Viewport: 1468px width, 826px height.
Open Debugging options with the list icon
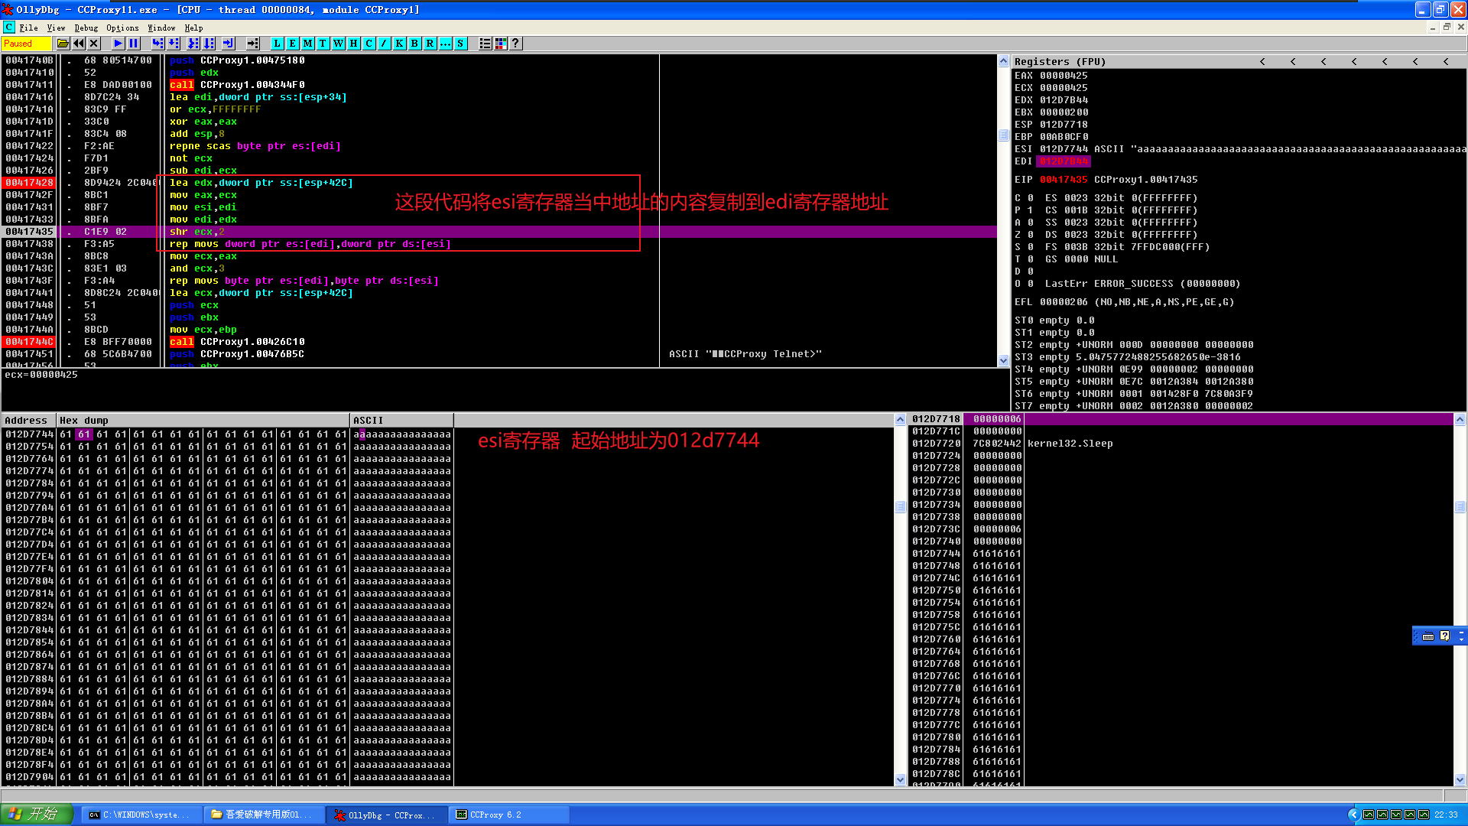[x=485, y=44]
